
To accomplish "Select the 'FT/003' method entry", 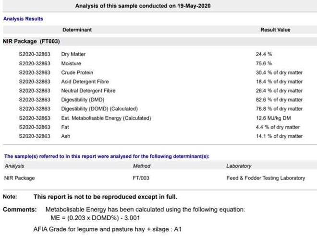I will point(141,178).
